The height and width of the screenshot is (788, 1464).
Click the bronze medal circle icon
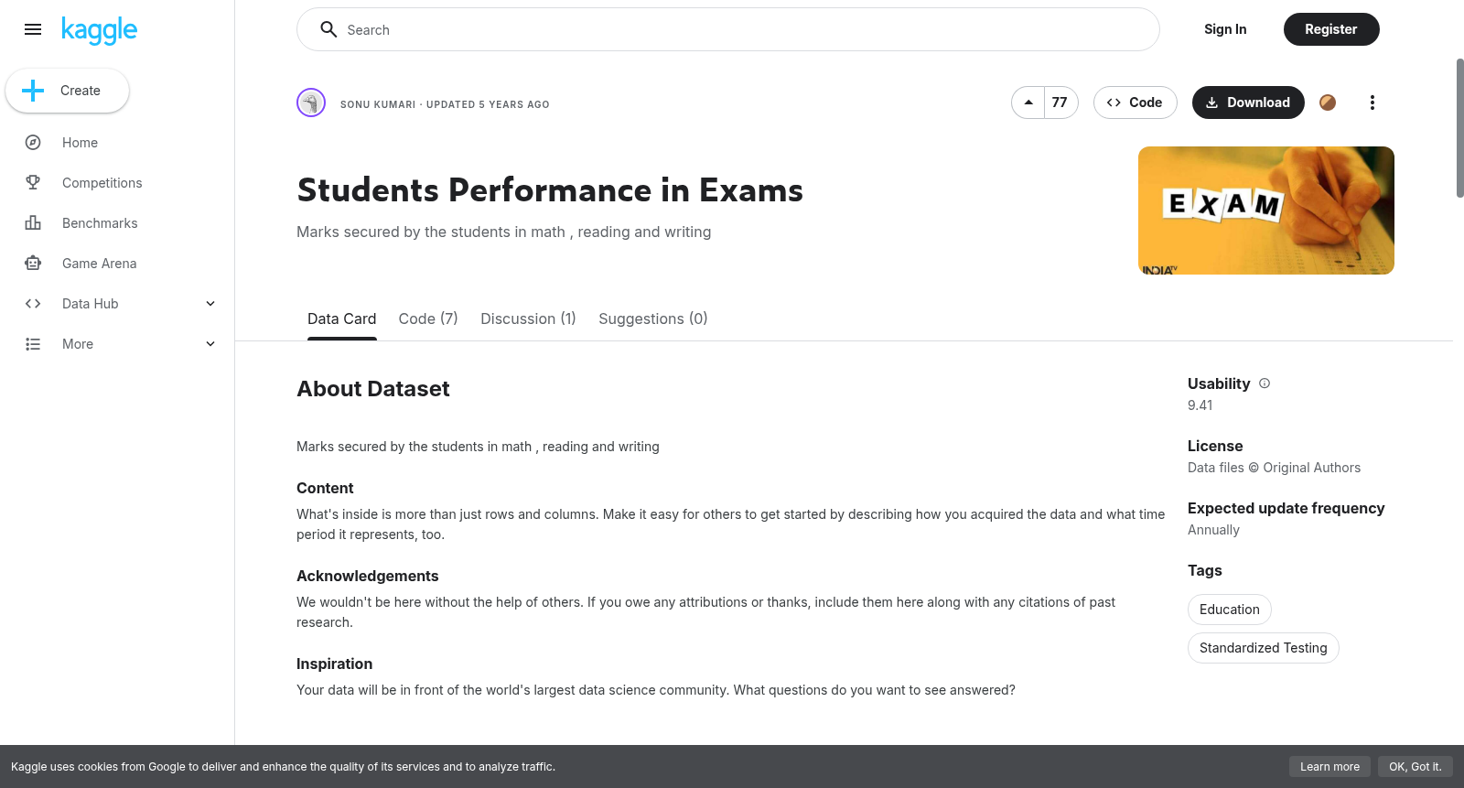click(1328, 103)
